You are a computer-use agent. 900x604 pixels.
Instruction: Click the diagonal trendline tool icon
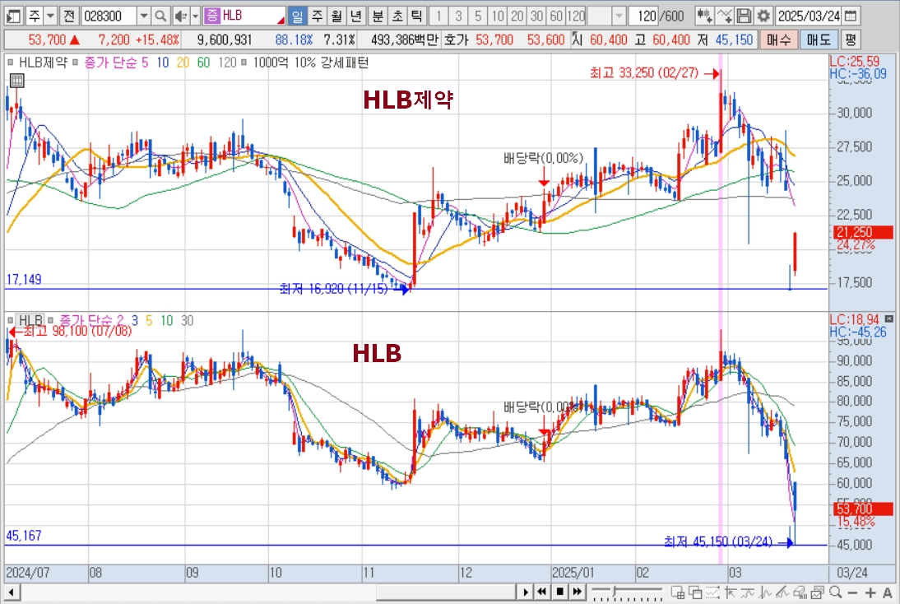(783, 592)
